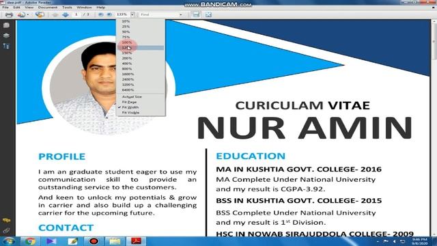Open the Comments panel icon in sidebar

6,220
